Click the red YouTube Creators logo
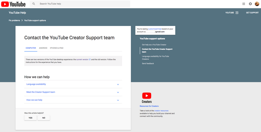Viewport: 261px width, 132px height. click(x=146, y=98)
